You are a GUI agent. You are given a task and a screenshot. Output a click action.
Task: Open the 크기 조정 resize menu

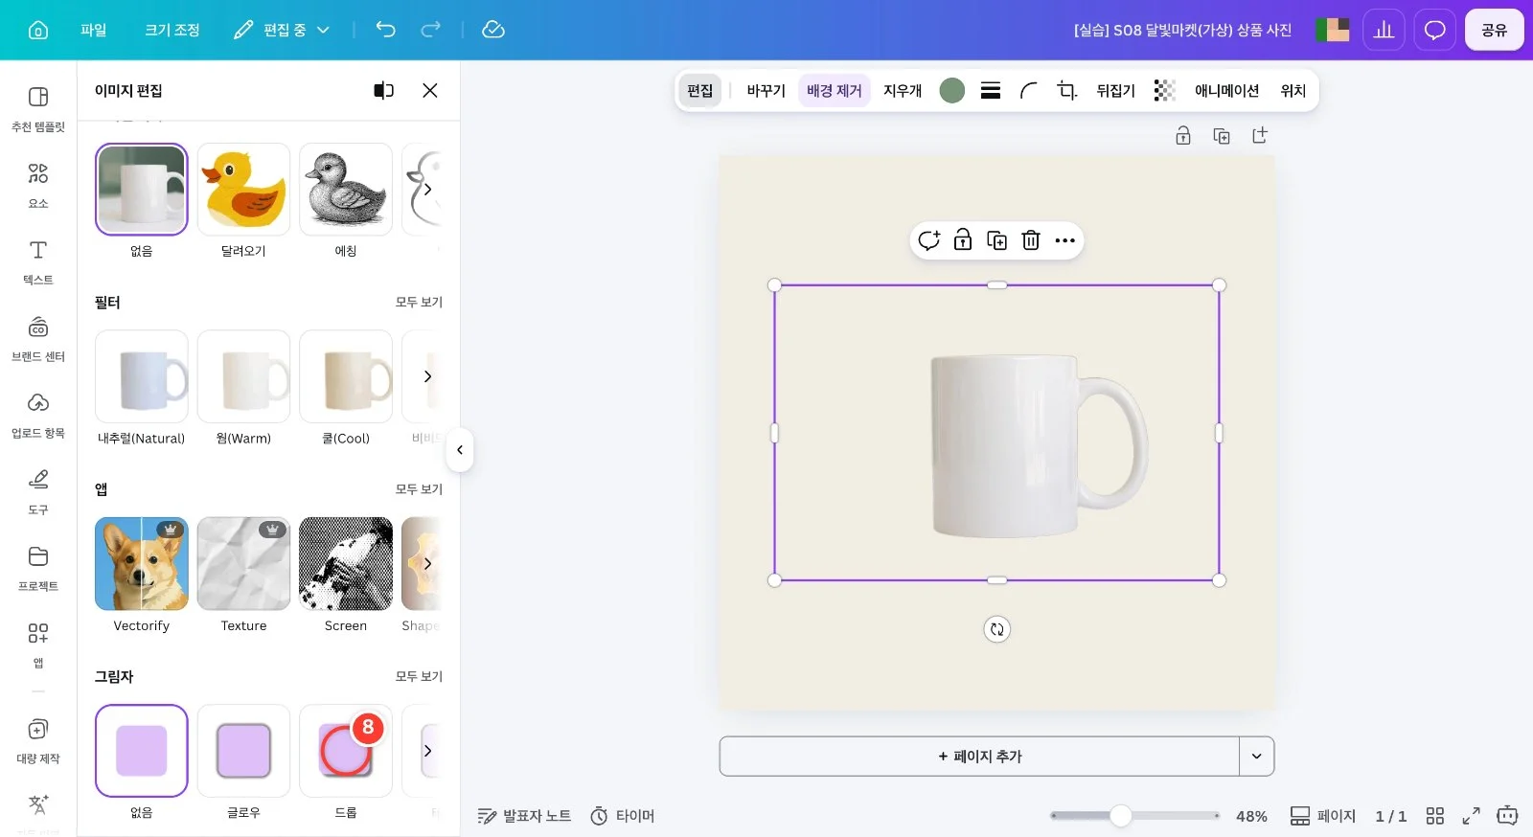tap(172, 30)
